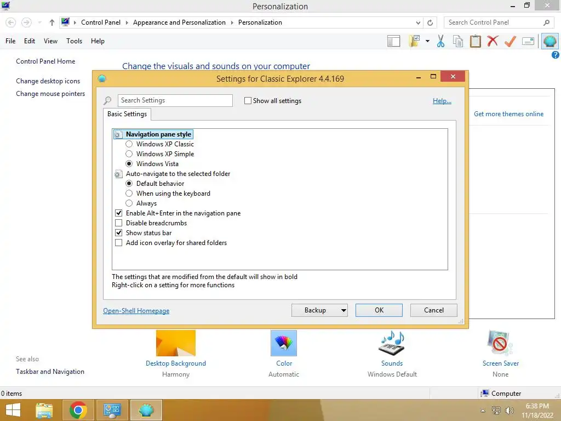Viewport: 561px width, 421px height.
Task: Click the Help... link in settings dialog
Action: pyautogui.click(x=442, y=101)
